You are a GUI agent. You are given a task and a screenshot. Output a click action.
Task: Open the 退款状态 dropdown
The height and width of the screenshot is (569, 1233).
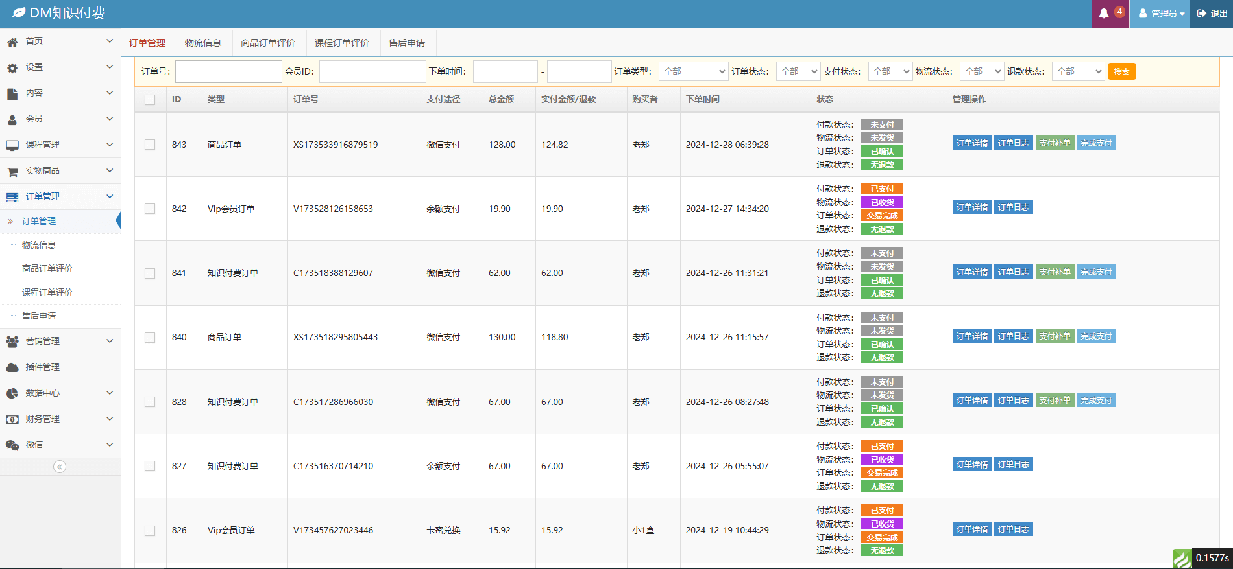[1078, 71]
